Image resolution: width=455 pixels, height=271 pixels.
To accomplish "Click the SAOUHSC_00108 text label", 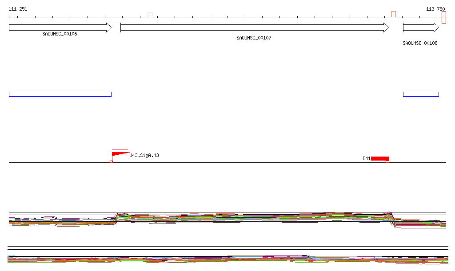I will (420, 43).
